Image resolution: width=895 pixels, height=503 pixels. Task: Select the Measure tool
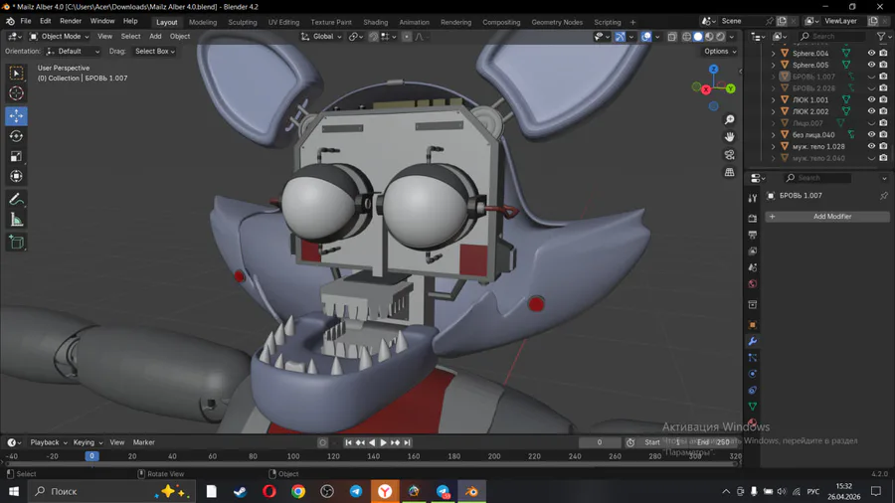pos(16,220)
